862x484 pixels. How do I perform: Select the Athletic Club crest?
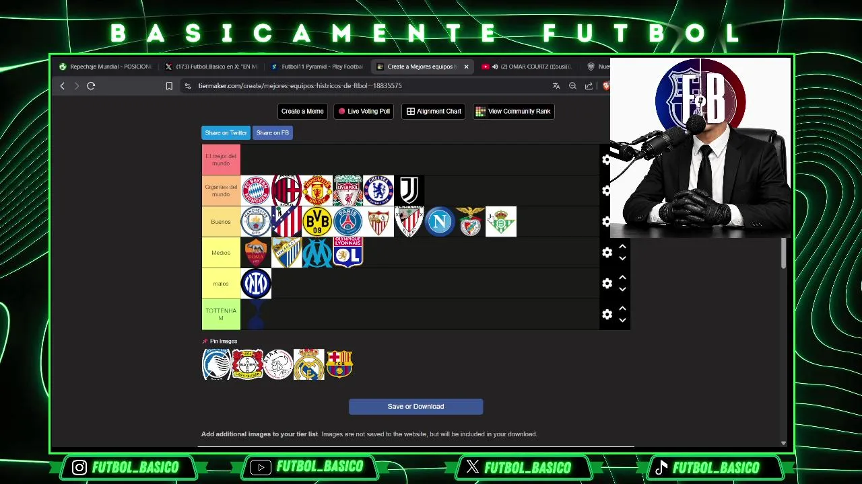pyautogui.click(x=409, y=222)
